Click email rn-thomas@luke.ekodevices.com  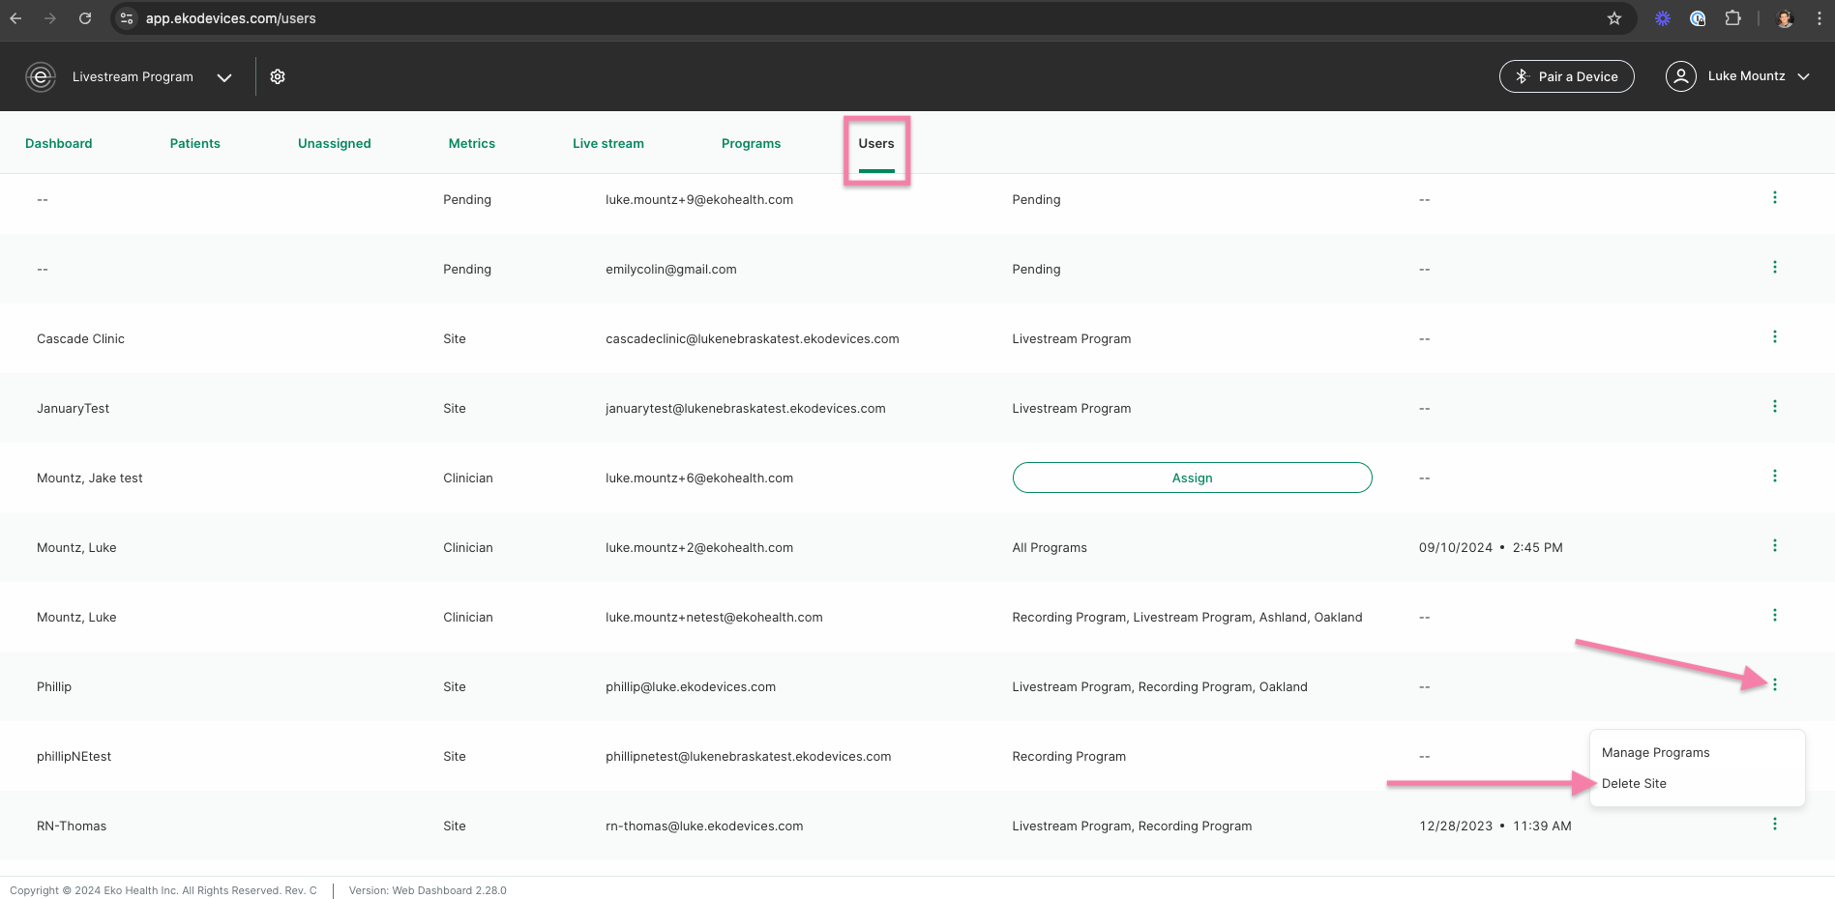pyautogui.click(x=704, y=826)
